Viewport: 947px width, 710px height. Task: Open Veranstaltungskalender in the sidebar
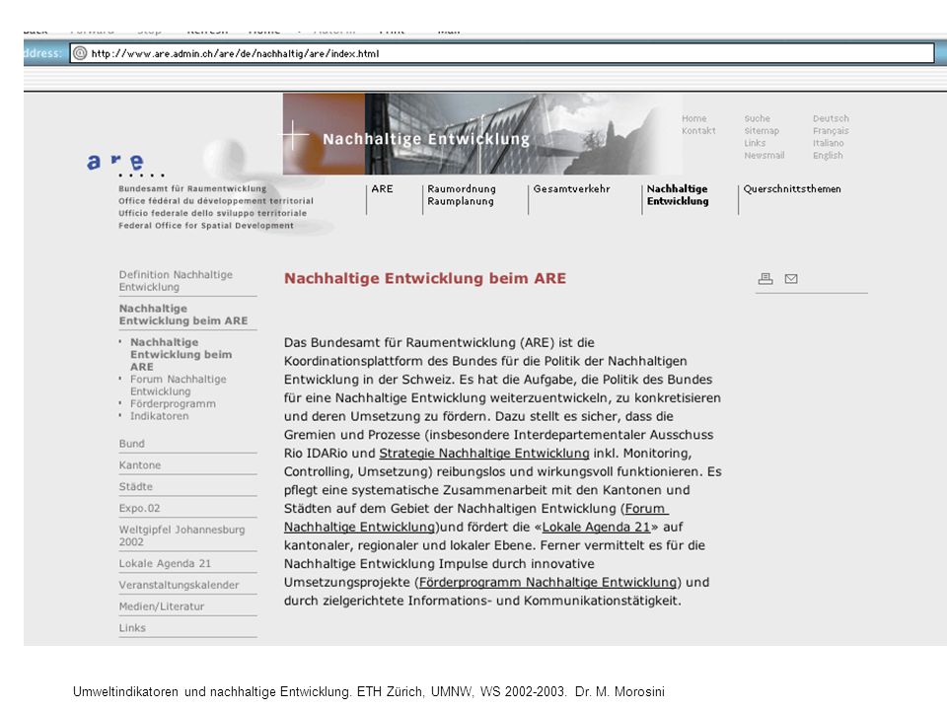(179, 585)
